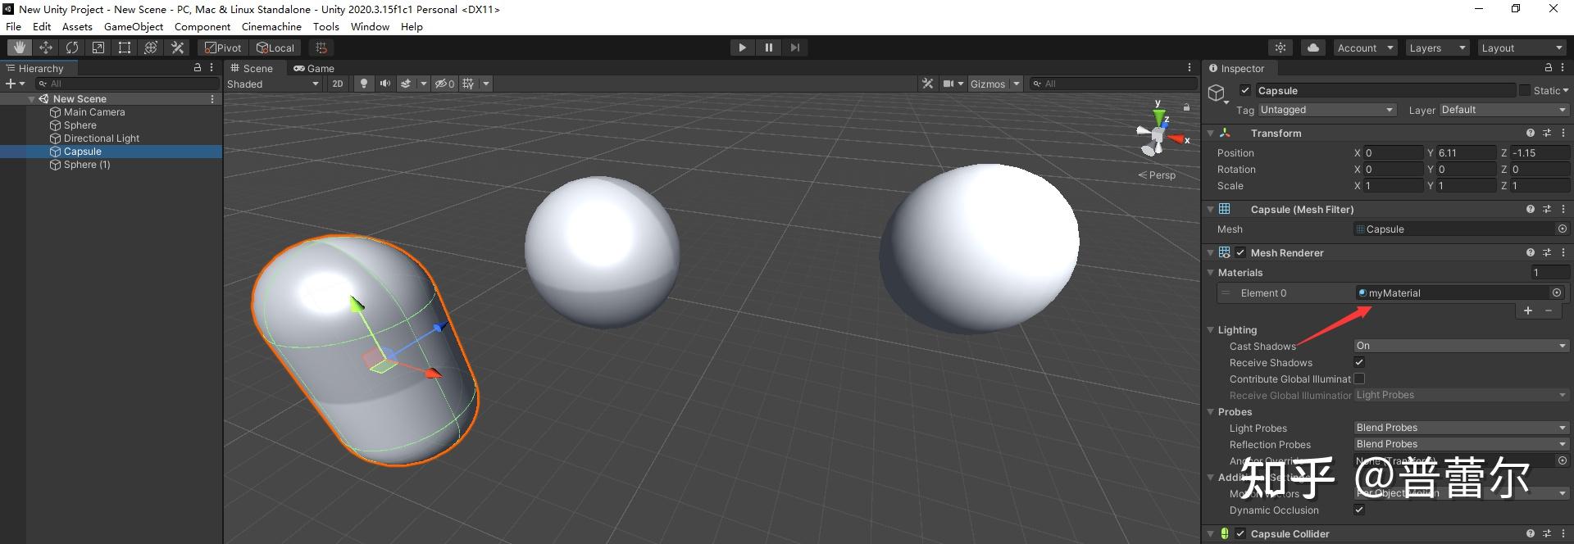Start Play mode

tap(742, 48)
